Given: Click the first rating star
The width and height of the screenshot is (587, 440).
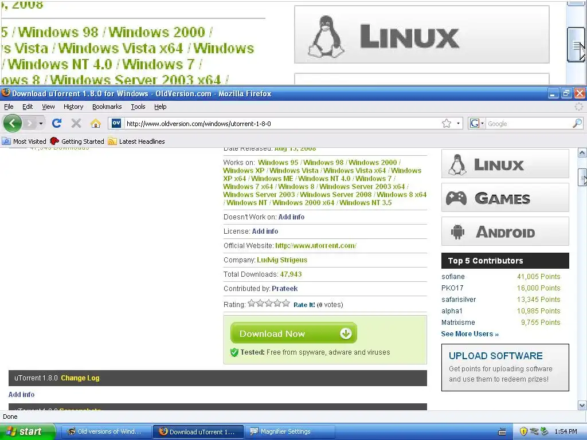Looking at the screenshot, I should click(x=252, y=304).
